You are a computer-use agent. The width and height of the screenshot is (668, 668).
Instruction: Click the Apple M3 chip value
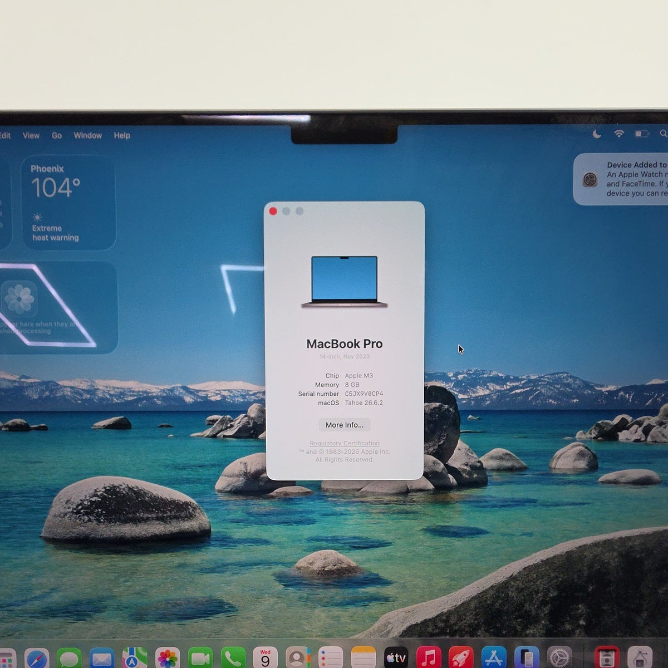[x=359, y=376]
